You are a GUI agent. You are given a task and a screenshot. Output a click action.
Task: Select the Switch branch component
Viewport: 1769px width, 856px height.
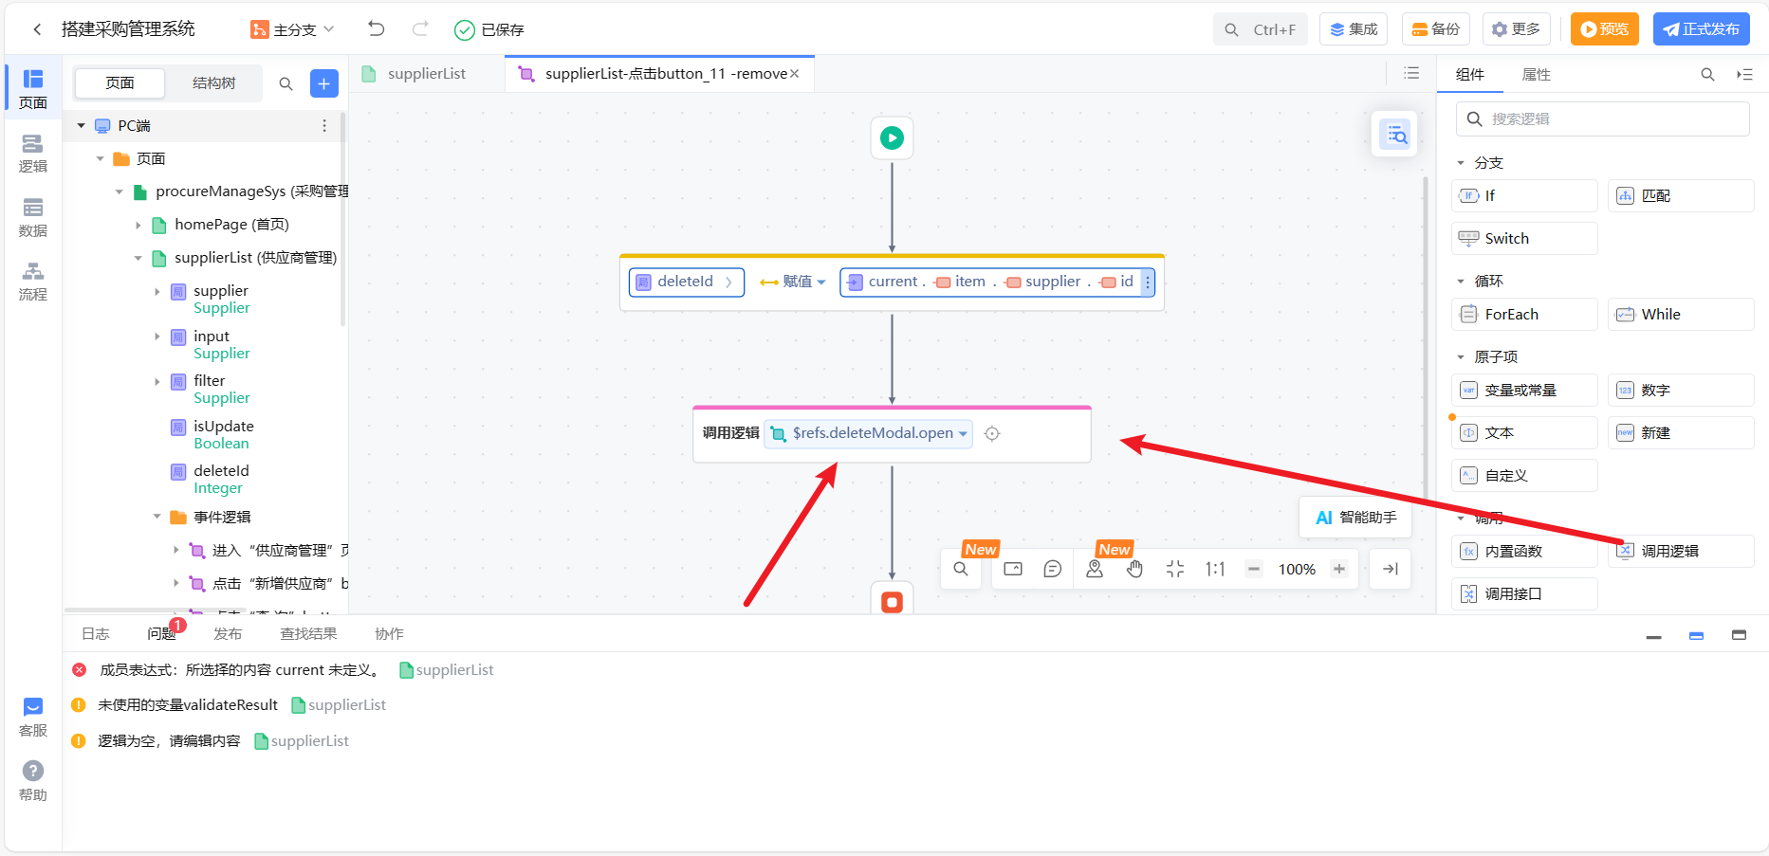tap(1525, 239)
